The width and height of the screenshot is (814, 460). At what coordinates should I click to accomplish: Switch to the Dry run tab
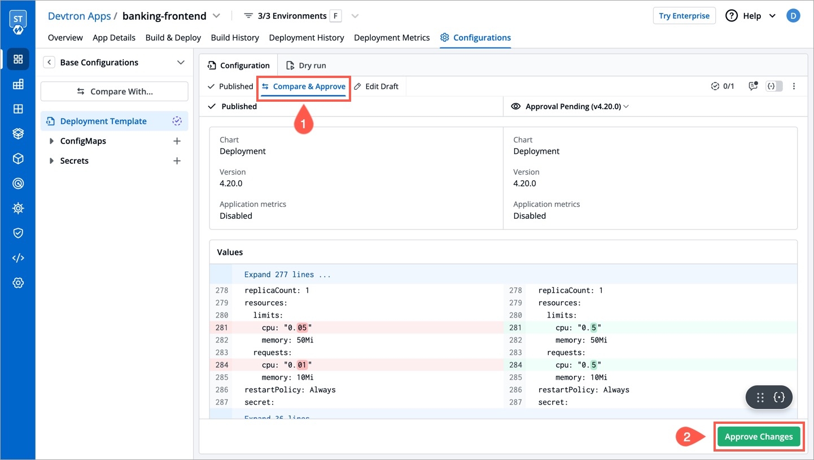click(x=306, y=66)
